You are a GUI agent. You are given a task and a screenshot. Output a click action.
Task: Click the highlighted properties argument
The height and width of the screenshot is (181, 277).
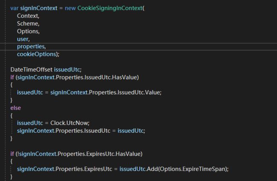pos(31,47)
